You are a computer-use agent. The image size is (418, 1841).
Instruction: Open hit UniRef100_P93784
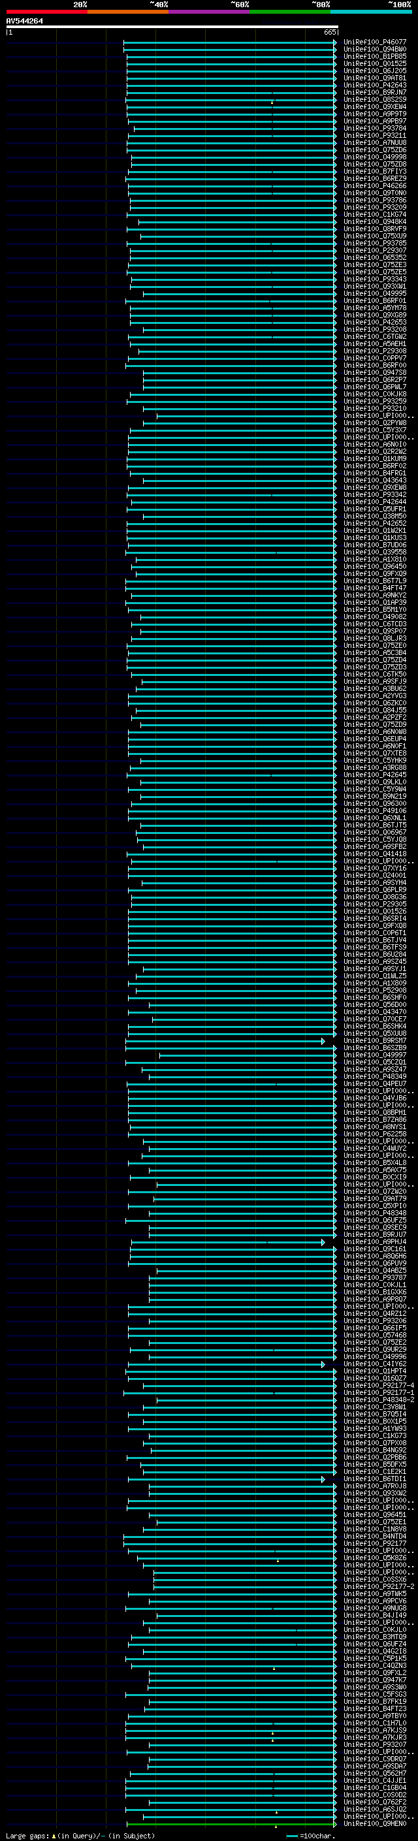(375, 129)
